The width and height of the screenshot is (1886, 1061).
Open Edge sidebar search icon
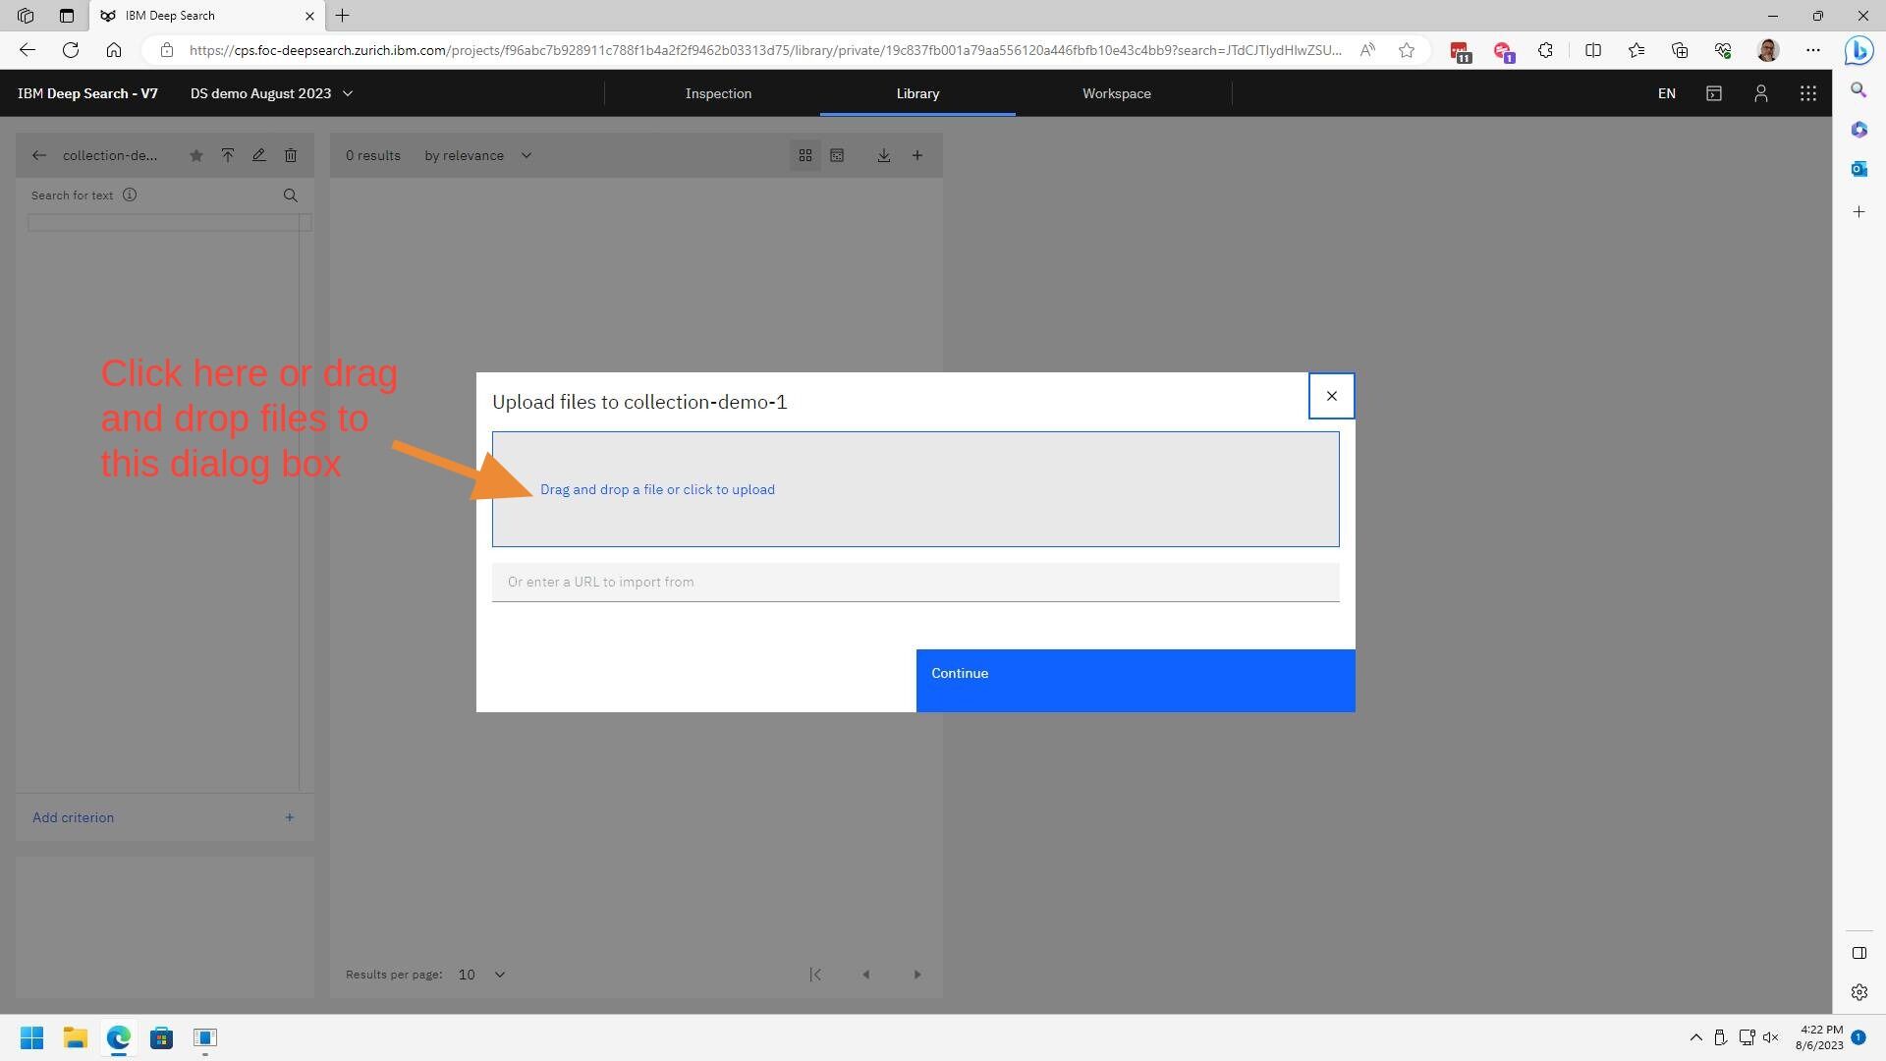click(x=1858, y=90)
